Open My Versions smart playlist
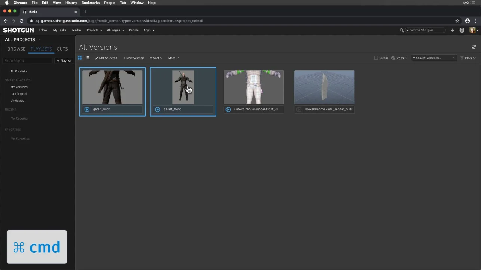The width and height of the screenshot is (481, 270). [x=19, y=87]
